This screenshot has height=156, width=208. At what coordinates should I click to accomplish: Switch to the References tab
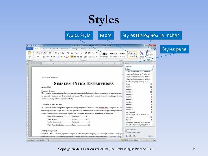(65, 49)
